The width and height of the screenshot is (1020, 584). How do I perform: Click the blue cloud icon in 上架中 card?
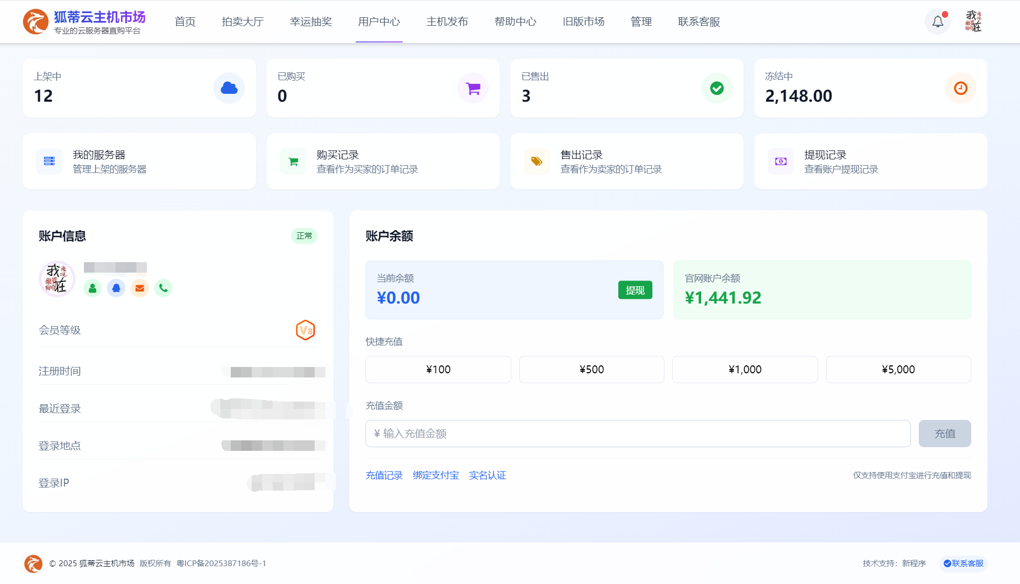point(229,88)
